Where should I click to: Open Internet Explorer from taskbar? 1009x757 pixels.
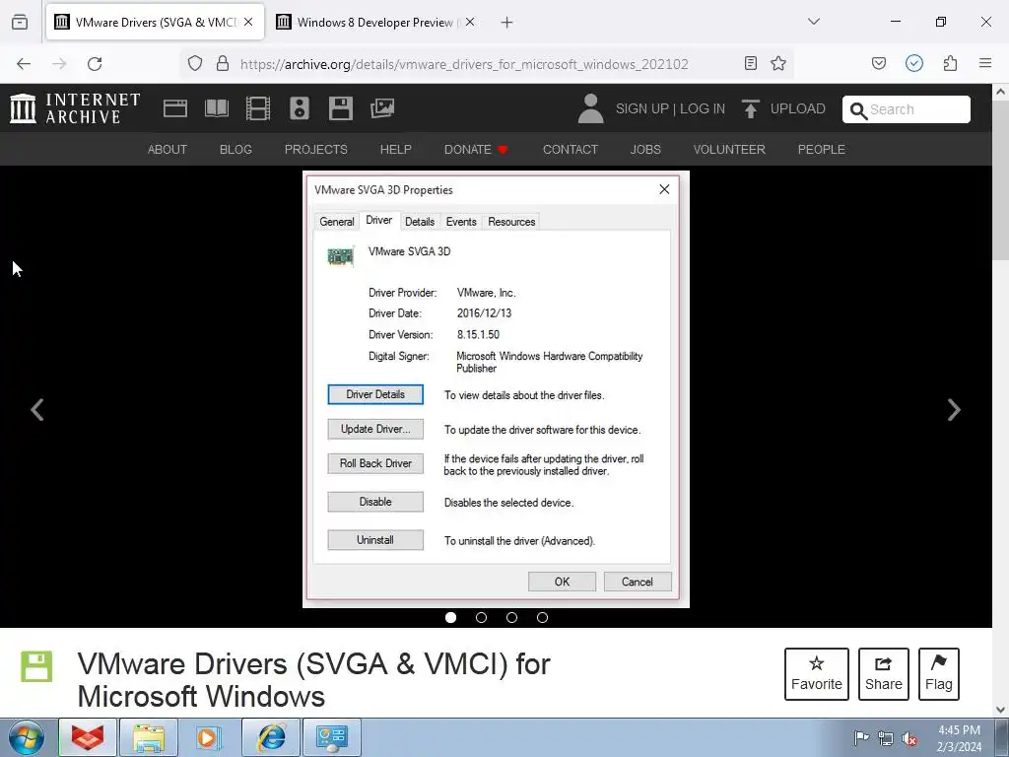[x=271, y=737]
